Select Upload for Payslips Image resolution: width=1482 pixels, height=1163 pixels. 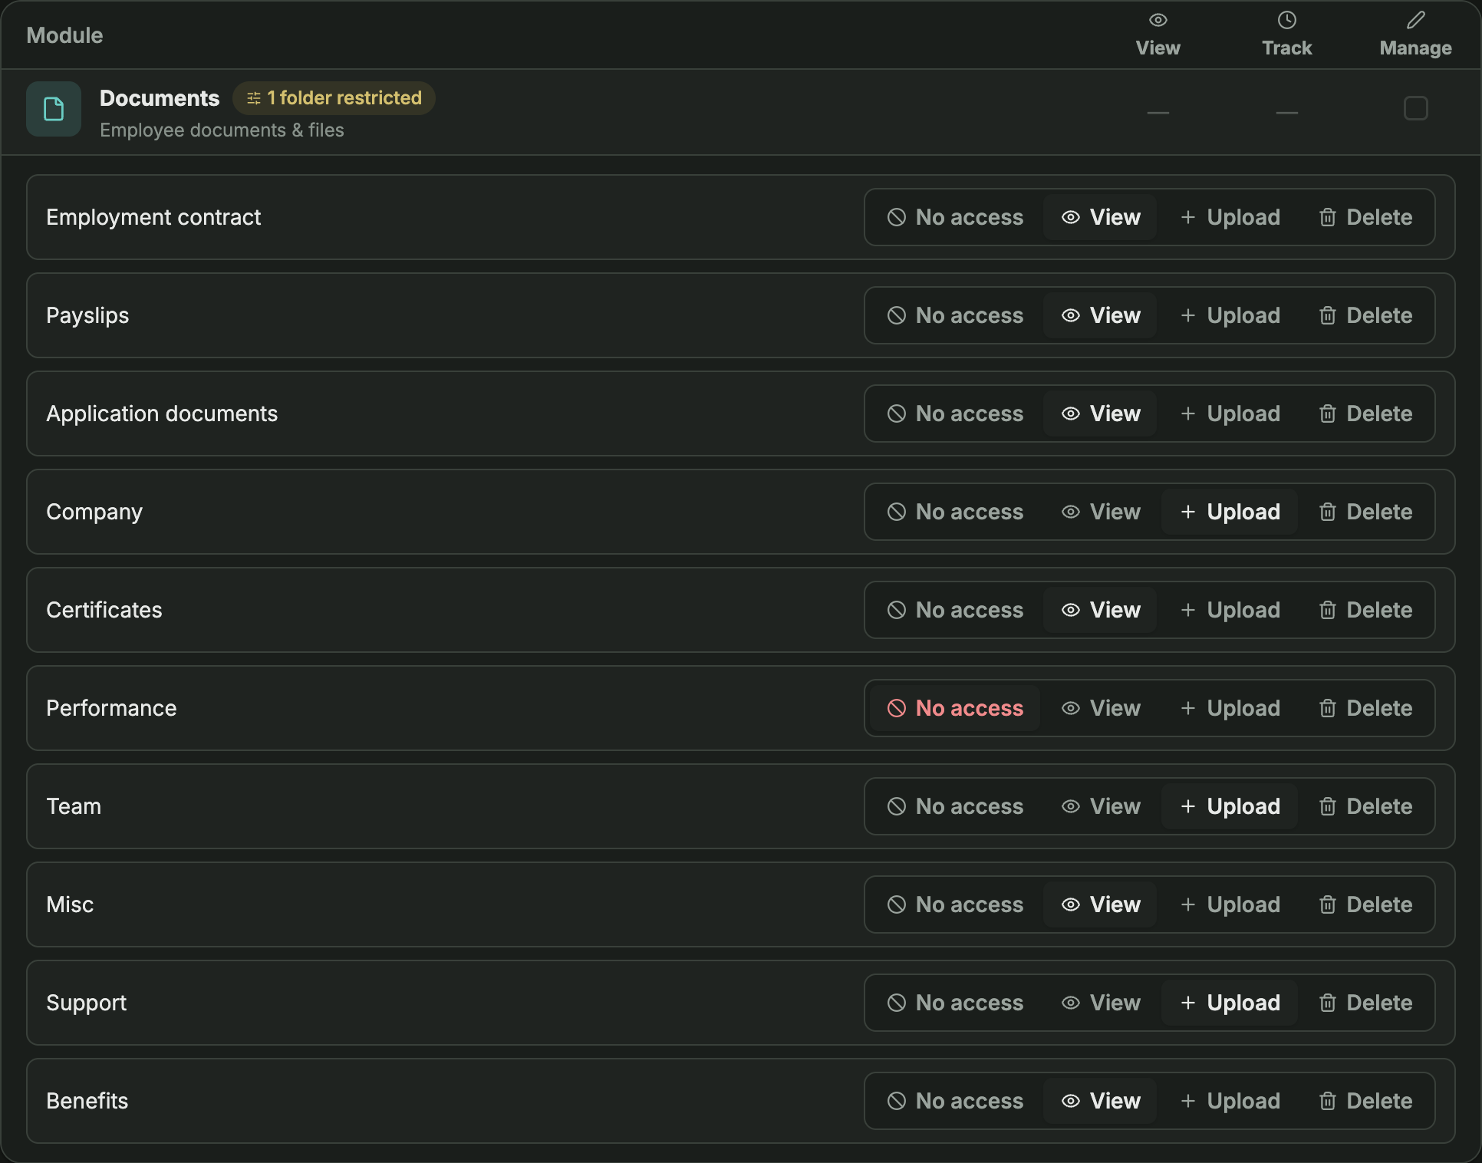[x=1230, y=315]
